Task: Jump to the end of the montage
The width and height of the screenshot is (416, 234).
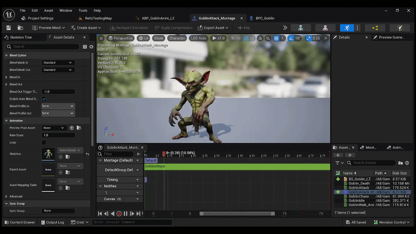Action: 138,214
